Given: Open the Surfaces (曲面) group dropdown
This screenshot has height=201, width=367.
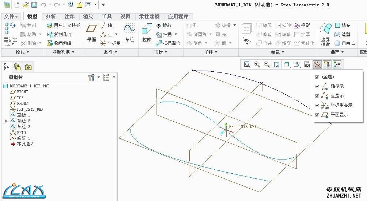Looking at the screenshot, I should pos(337,52).
